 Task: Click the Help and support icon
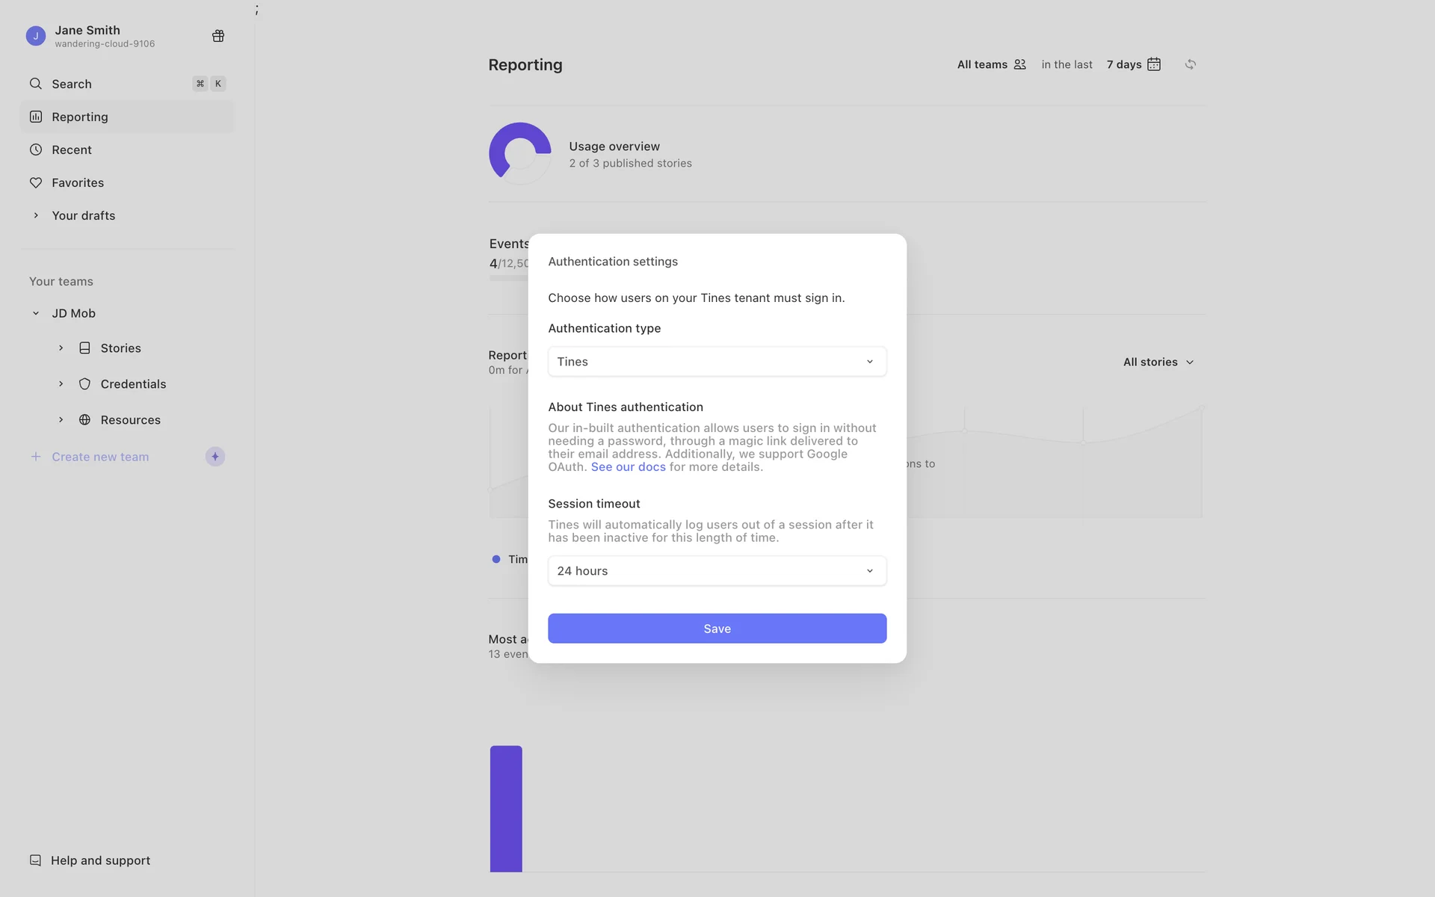tap(35, 860)
